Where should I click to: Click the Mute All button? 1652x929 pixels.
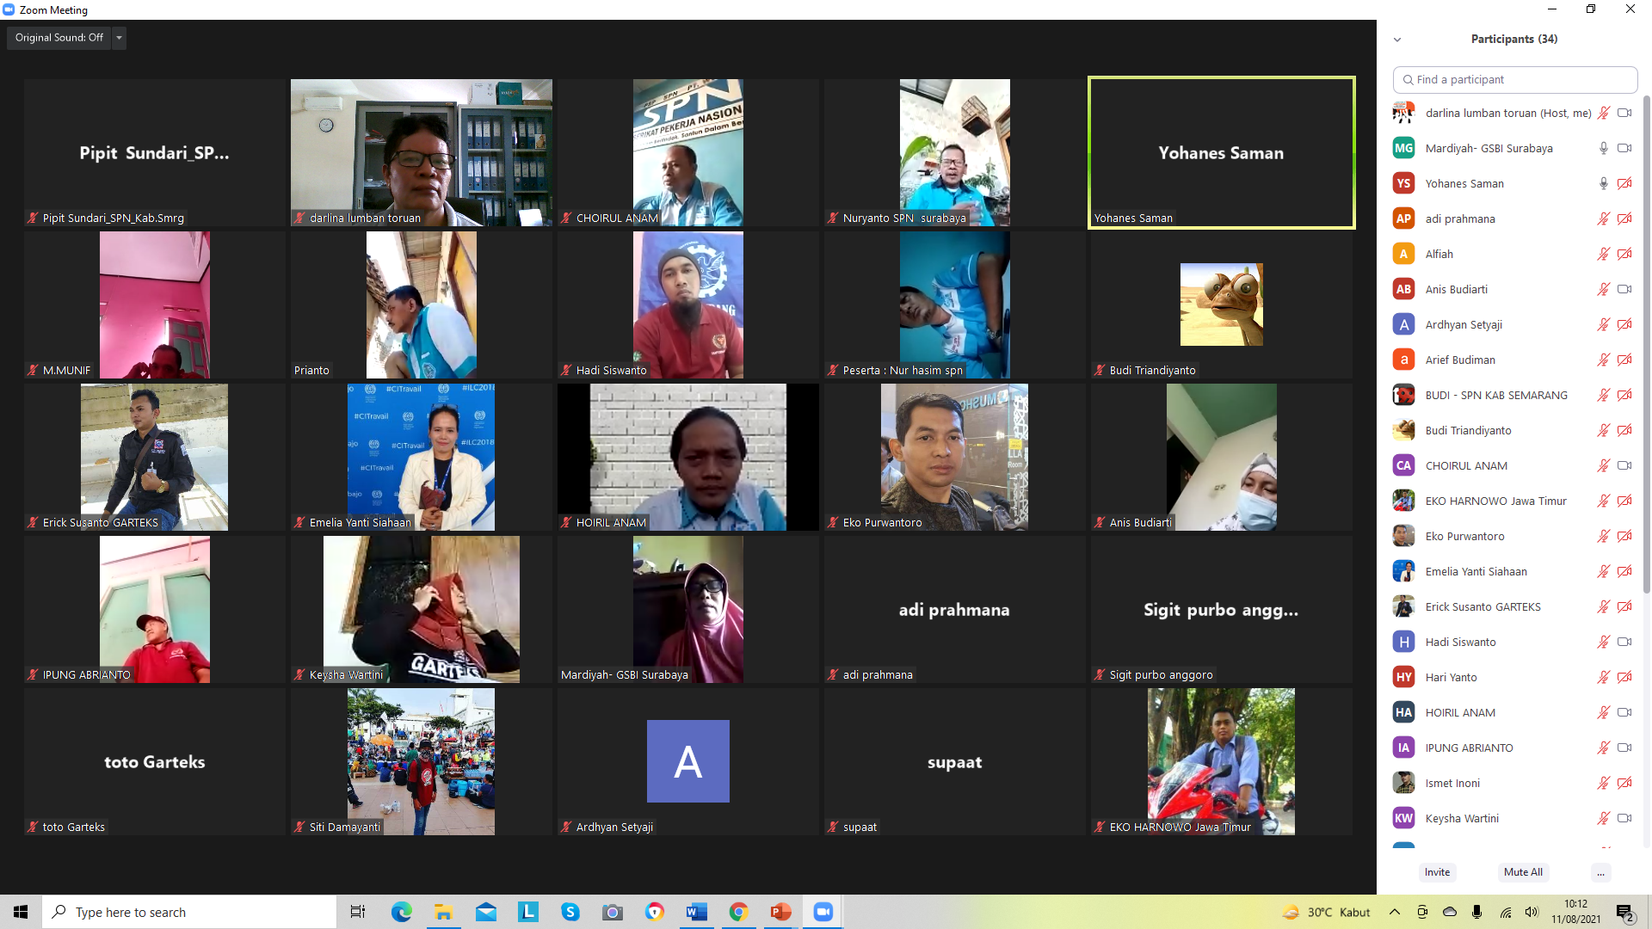1523,872
